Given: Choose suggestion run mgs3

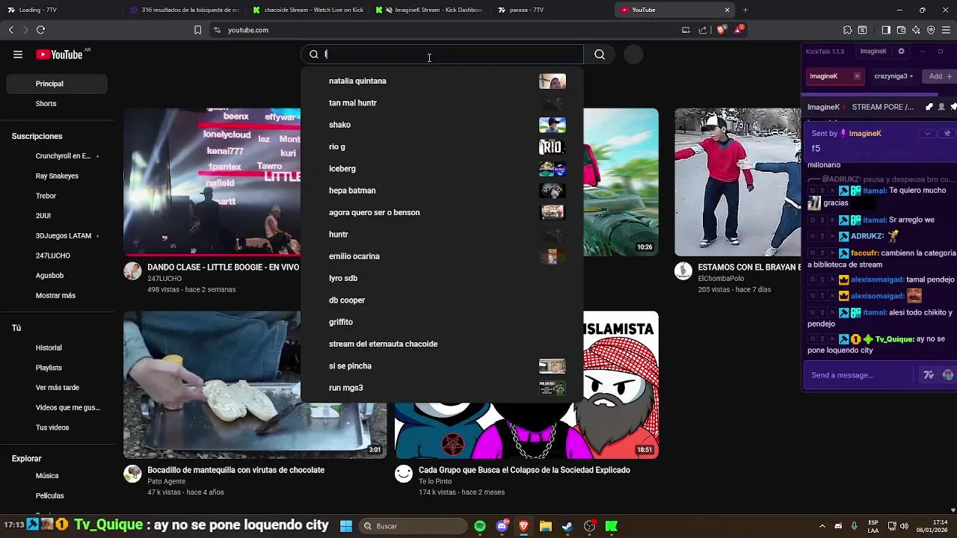Looking at the screenshot, I should (x=441, y=388).
